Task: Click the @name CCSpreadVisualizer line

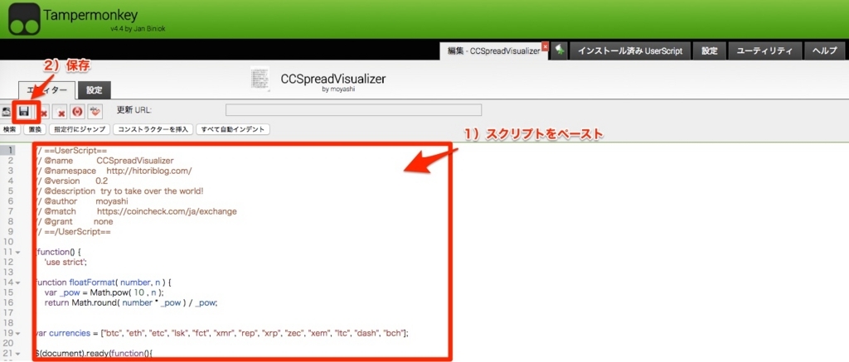Action: 103,160
